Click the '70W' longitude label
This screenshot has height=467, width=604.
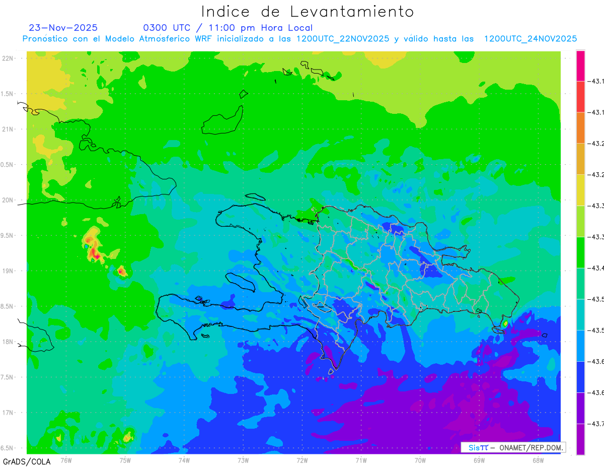tap(420, 460)
